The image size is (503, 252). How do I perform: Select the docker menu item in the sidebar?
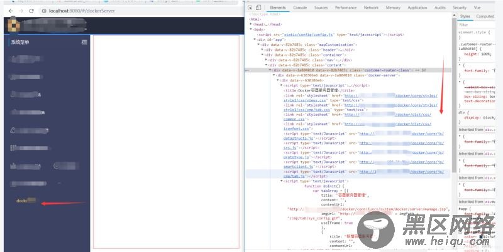pos(26,201)
